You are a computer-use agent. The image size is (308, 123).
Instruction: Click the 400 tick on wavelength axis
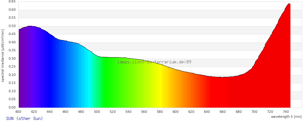pyautogui.click(x=18, y=112)
